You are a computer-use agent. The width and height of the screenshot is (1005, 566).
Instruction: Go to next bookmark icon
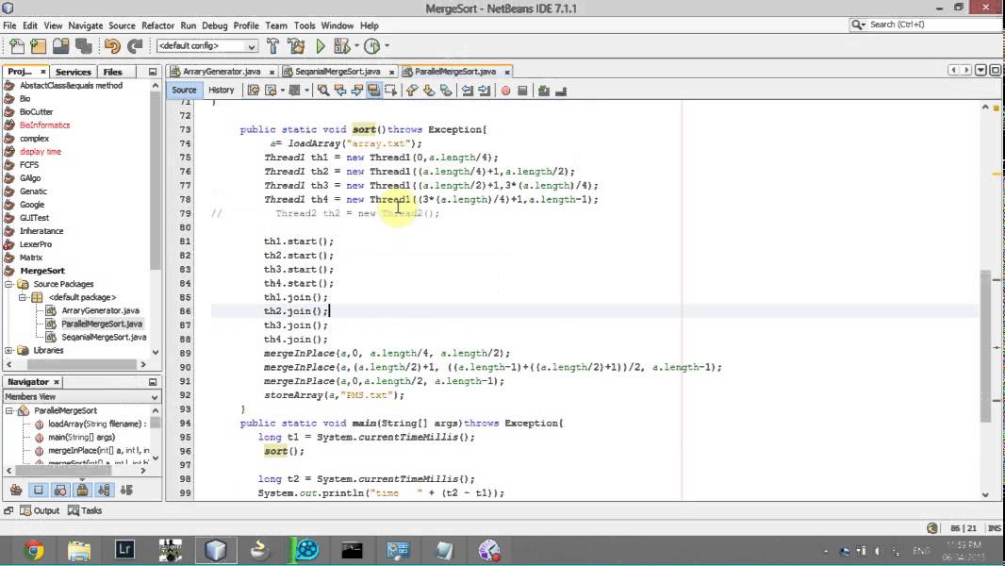point(429,91)
